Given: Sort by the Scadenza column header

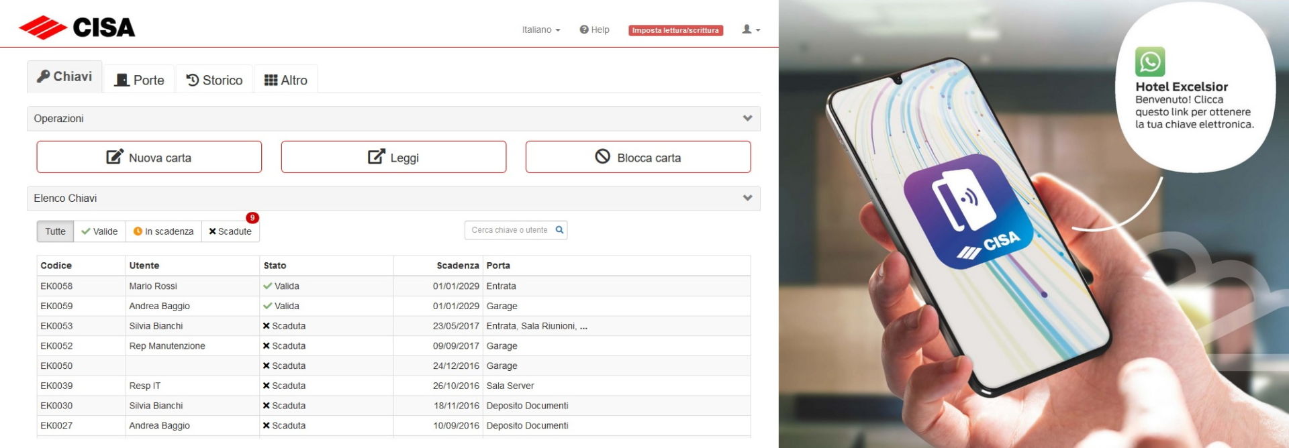Looking at the screenshot, I should click(458, 266).
